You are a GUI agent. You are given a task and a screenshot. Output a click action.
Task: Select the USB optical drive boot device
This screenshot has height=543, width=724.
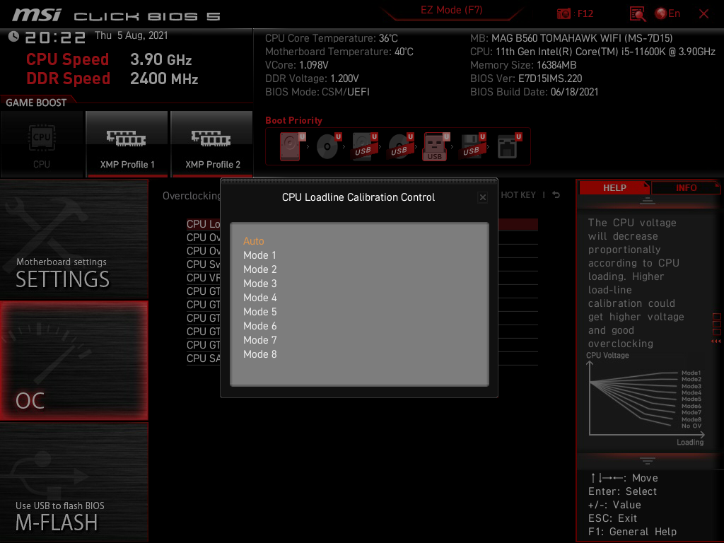coord(400,146)
